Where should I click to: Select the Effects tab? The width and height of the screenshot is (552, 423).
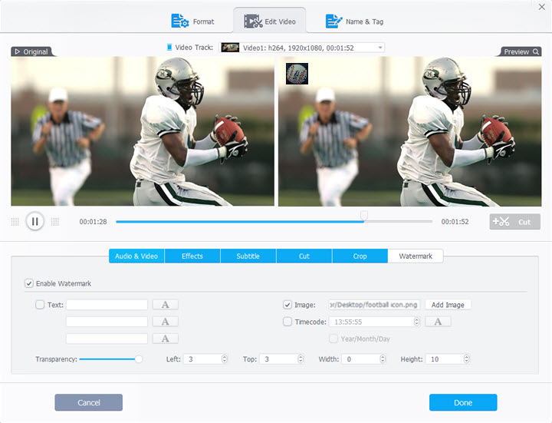click(192, 256)
